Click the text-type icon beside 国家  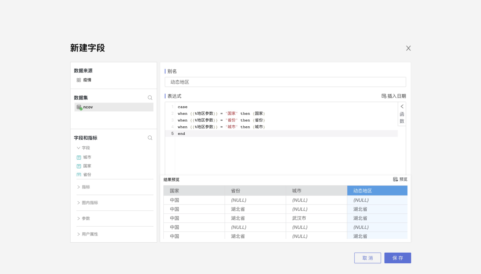tap(79, 166)
